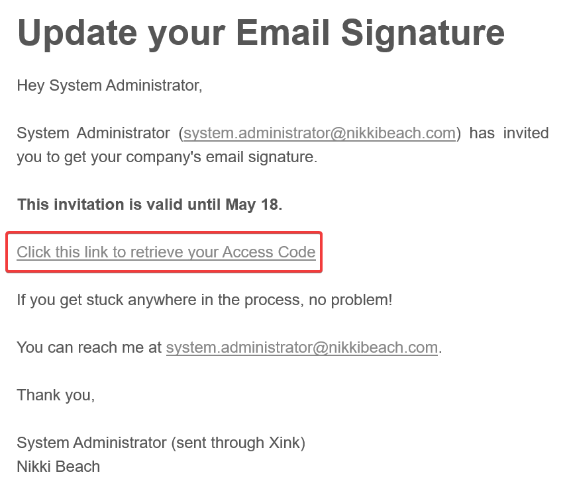Viewport: 569px width, 491px height.
Task: Click the "(sent through Xink)" text
Action: click(x=238, y=443)
